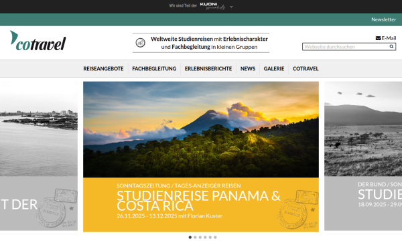This screenshot has height=251, width=402.
Task: Click the Weltweite Studienreisen slogan text
Action: pos(209,43)
